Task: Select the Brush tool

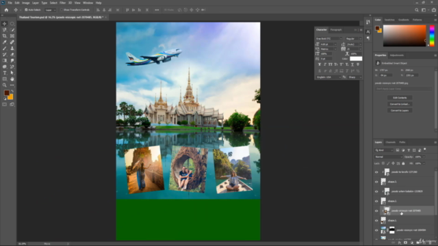Action: coord(5,49)
